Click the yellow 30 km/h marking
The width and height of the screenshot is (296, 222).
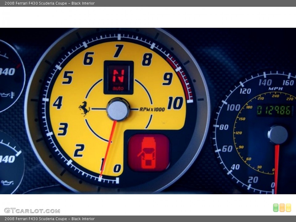pyautogui.click(x=259, y=167)
